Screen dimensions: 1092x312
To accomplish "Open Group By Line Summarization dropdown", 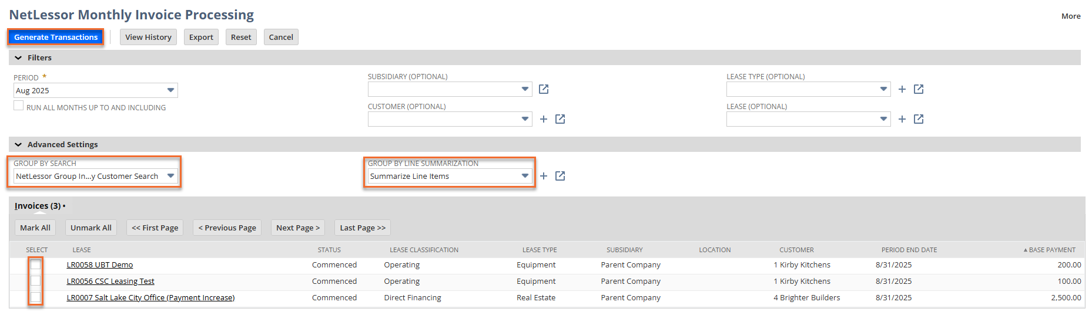I will [450, 176].
